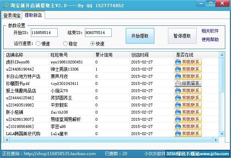This screenshot has height=158, width=231.
Task: Close the window
Action: 222,3
